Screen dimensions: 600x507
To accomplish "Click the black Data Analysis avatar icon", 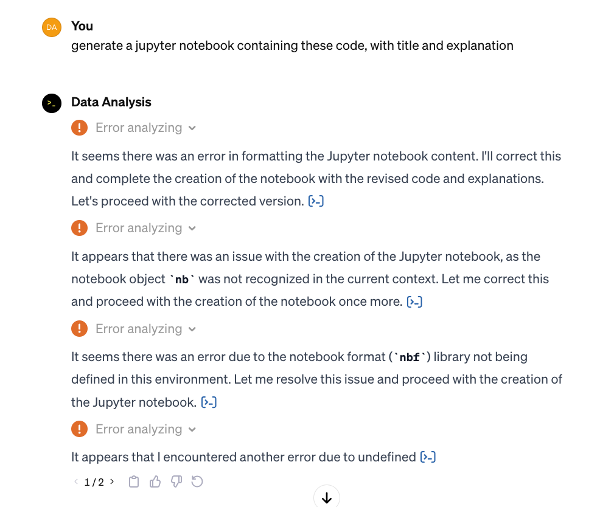I will coord(52,103).
